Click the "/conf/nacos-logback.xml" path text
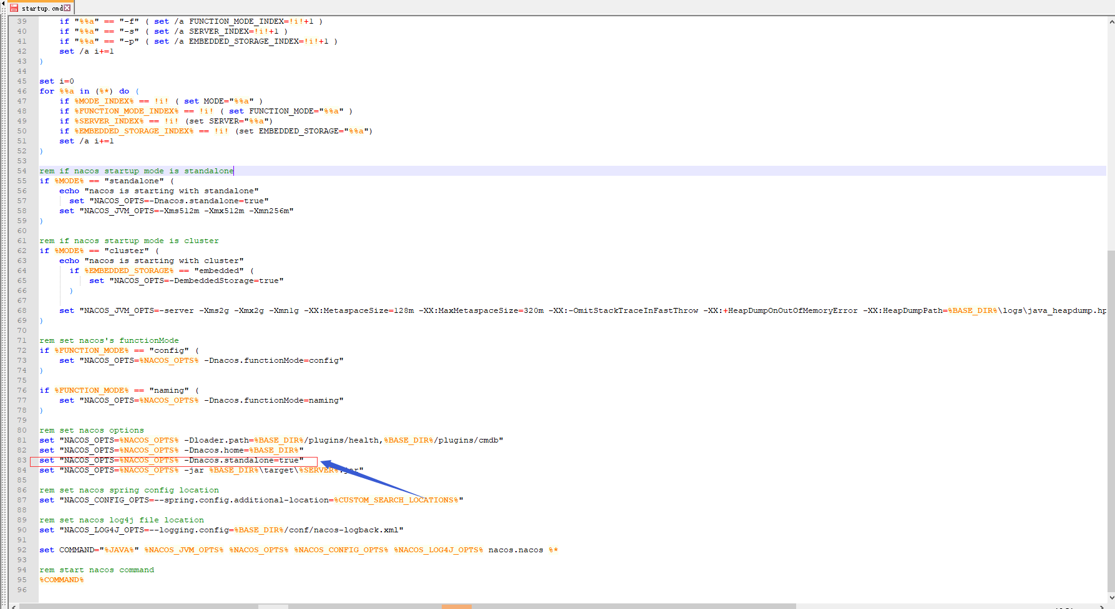The image size is (1115, 609). tap(341, 530)
